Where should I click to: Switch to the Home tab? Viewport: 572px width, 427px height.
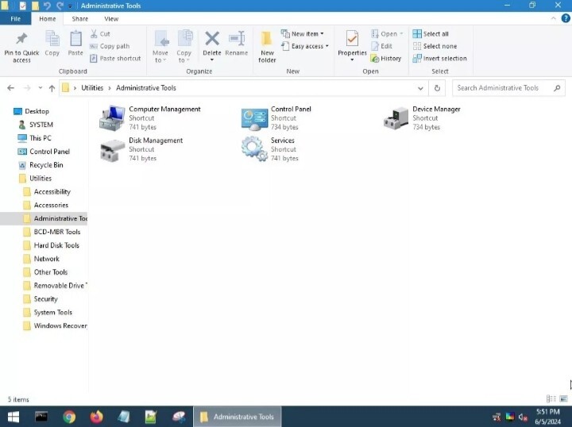click(48, 18)
